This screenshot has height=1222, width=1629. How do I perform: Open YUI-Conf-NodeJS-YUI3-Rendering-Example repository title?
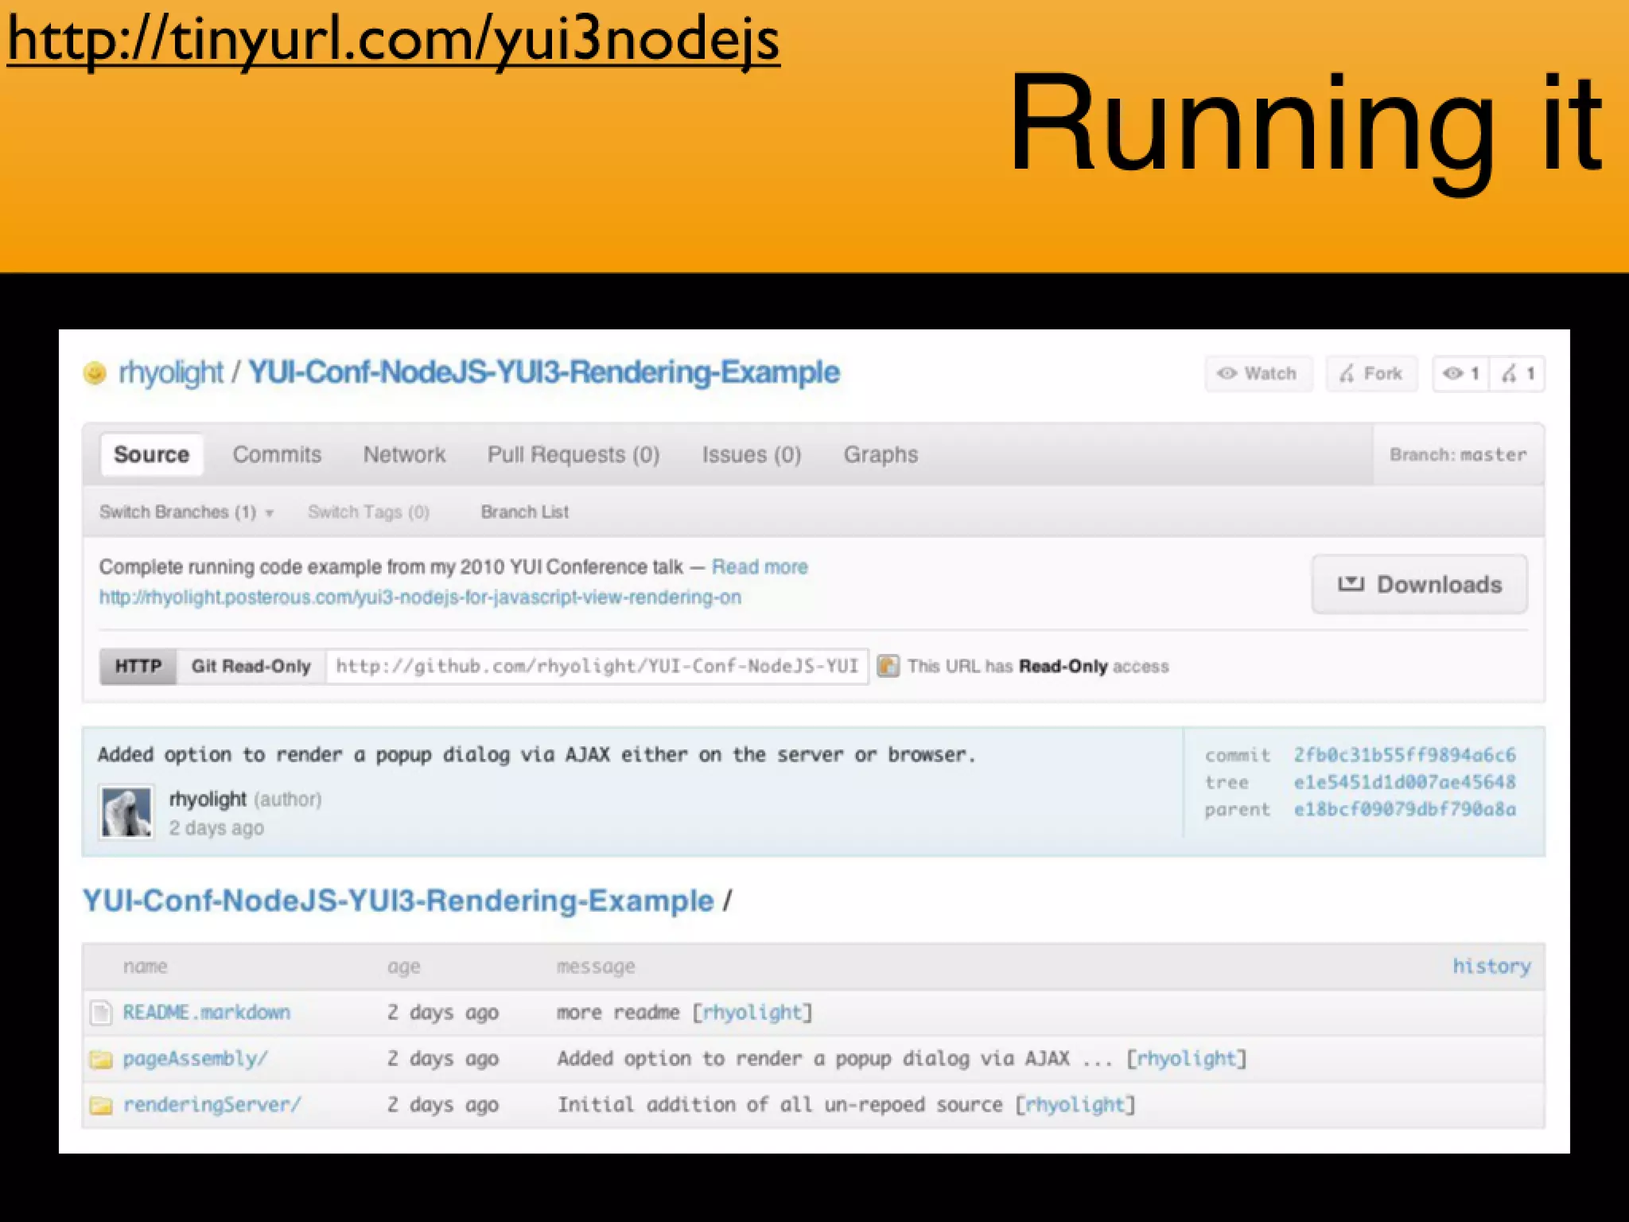(x=544, y=372)
